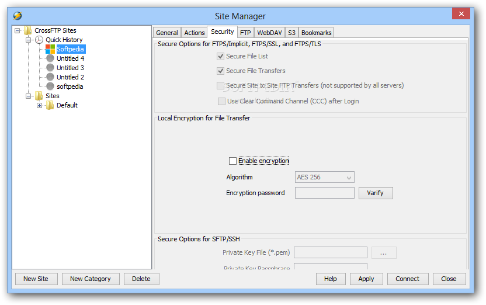Select Untitled 2 in the tree

(70, 77)
